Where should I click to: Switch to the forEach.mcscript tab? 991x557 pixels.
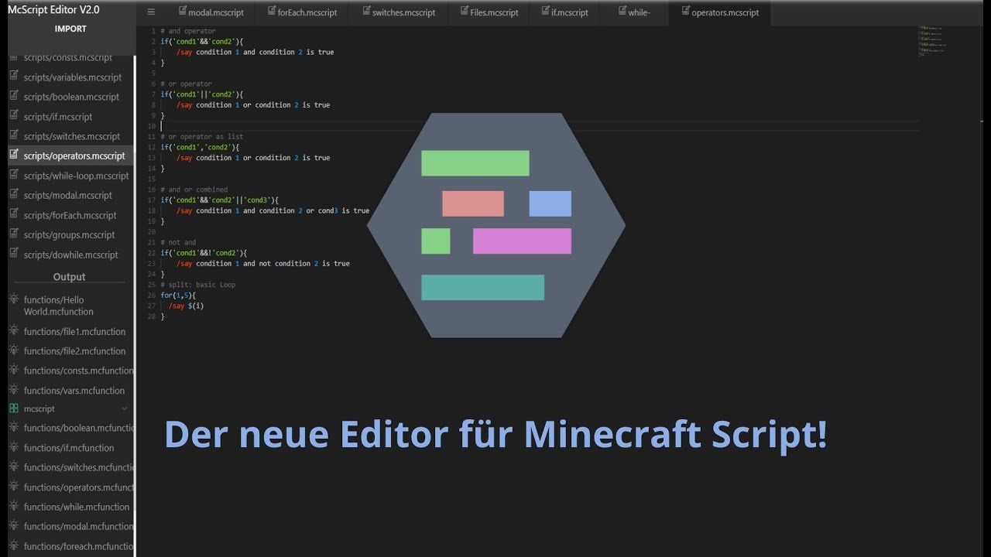(x=303, y=12)
